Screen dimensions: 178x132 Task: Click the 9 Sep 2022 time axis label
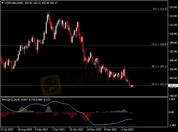click(41, 129)
